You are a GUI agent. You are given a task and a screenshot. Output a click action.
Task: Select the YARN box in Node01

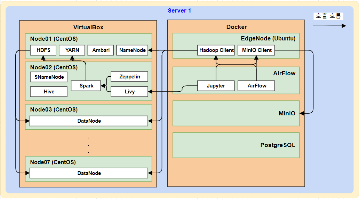(72, 50)
